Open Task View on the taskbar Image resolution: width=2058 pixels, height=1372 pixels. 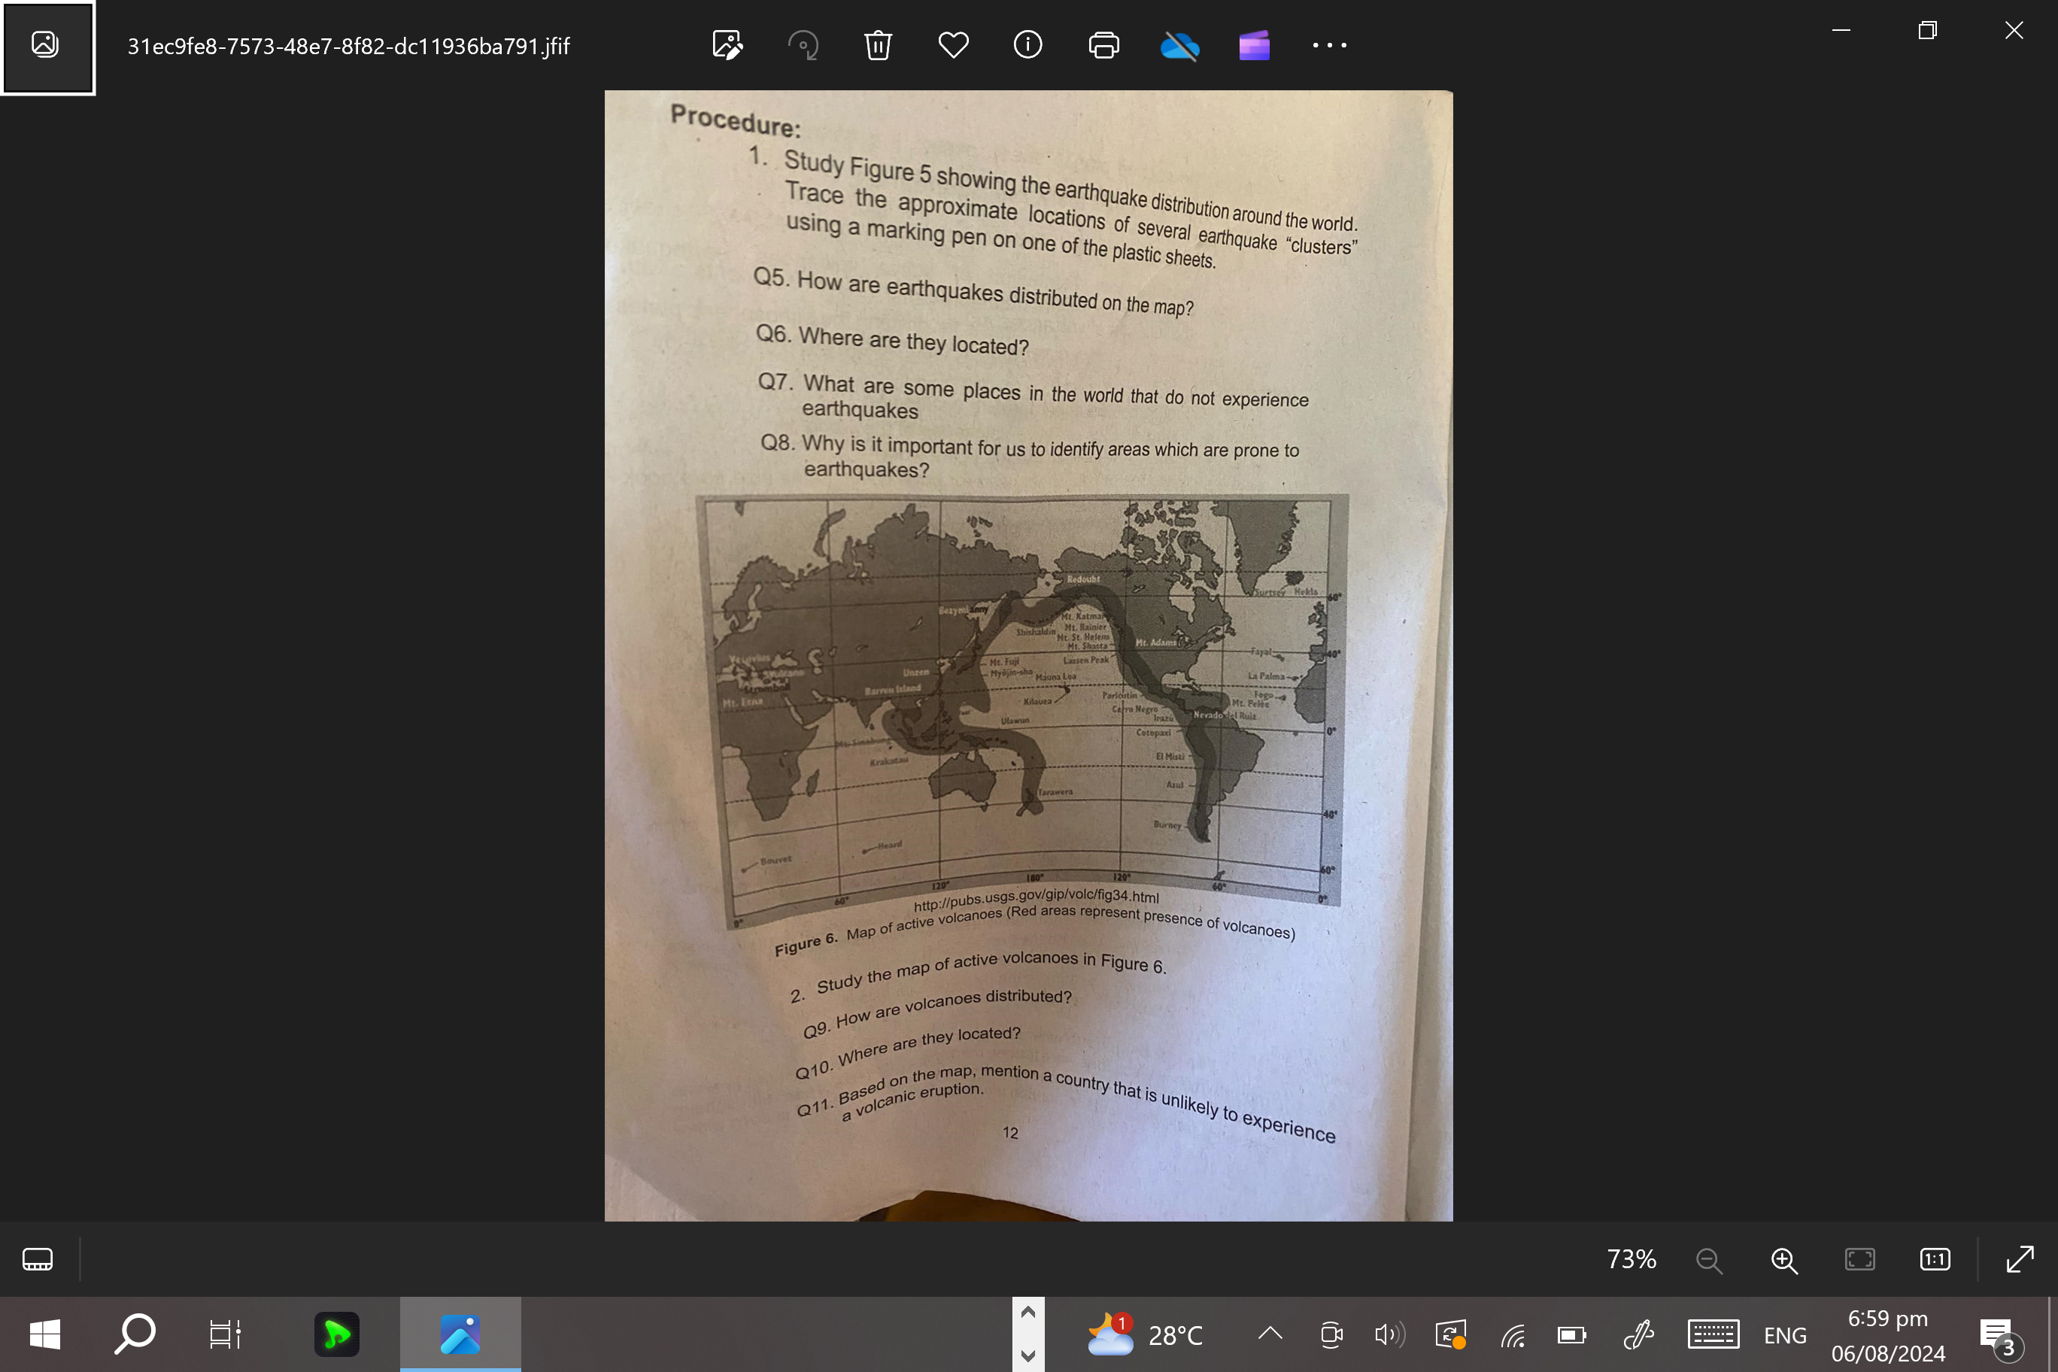pyautogui.click(x=225, y=1334)
